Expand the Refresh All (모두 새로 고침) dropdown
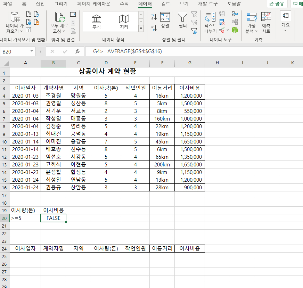 coord(59,31)
